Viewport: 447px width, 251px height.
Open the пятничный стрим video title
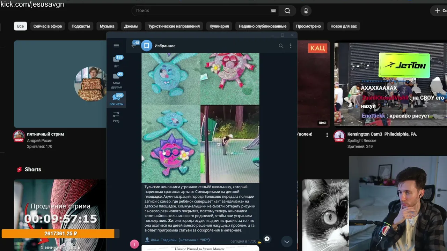pyautogui.click(x=45, y=134)
